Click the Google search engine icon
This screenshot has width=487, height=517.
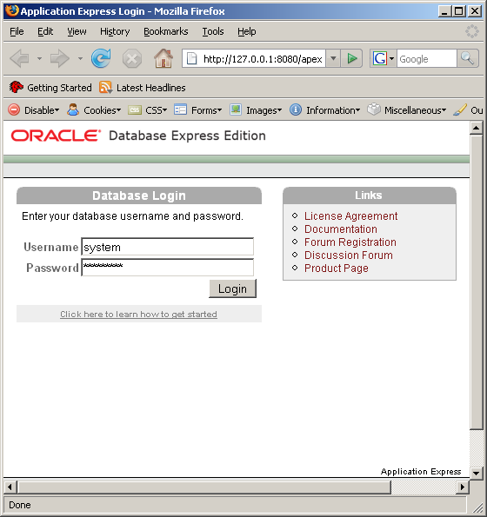[x=380, y=59]
